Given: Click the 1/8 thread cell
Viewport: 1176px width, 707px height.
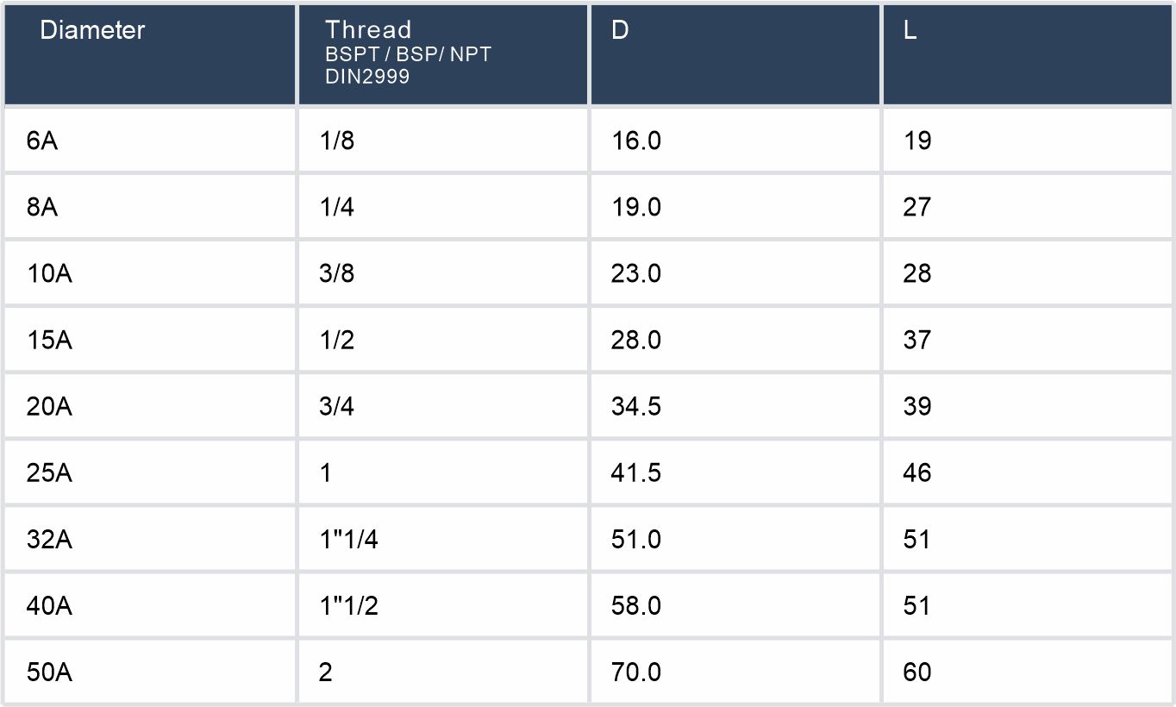Looking at the screenshot, I should pyautogui.click(x=337, y=141).
